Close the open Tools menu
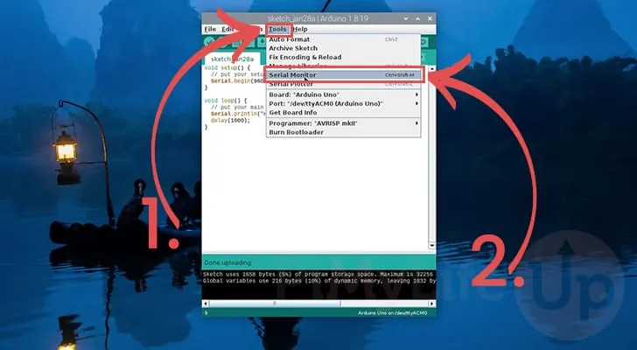The width and height of the screenshot is (637, 350). tap(277, 29)
